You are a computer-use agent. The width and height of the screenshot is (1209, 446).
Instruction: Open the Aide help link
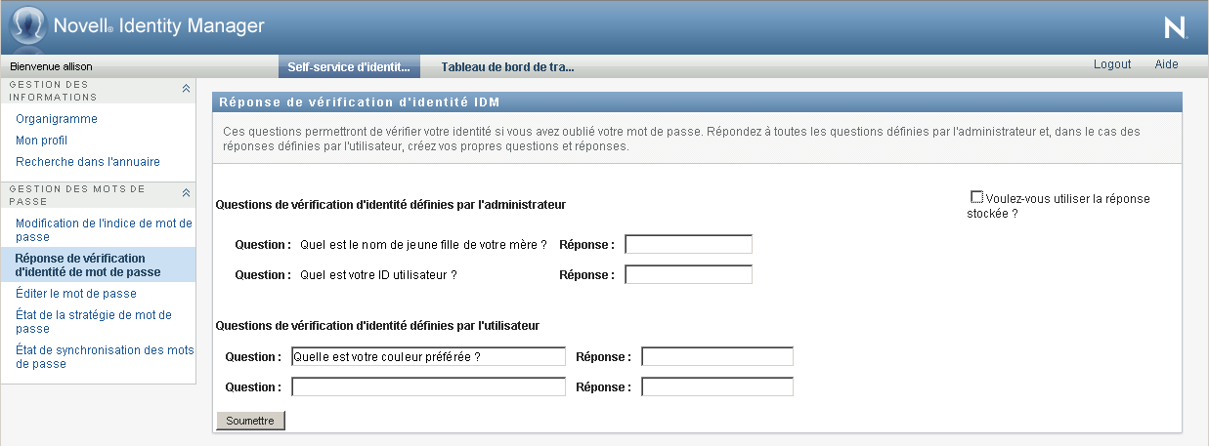pyautogui.click(x=1166, y=64)
